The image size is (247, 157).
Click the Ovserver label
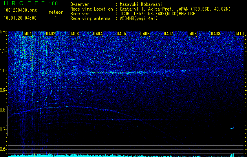point(80,4)
